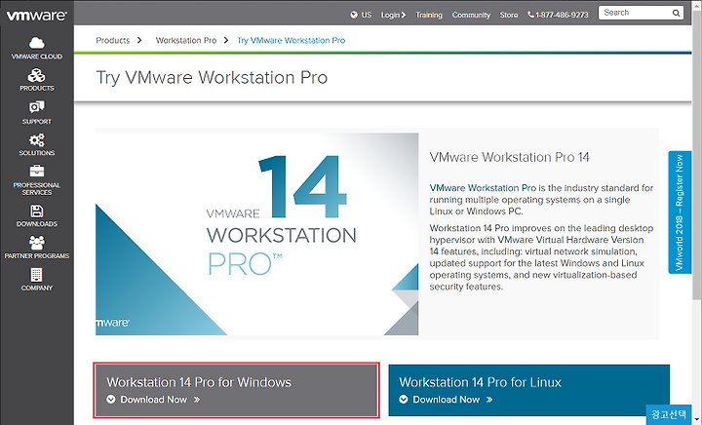
Task: Open the VMworld 2018 Register Now tab
Action: pos(680,212)
